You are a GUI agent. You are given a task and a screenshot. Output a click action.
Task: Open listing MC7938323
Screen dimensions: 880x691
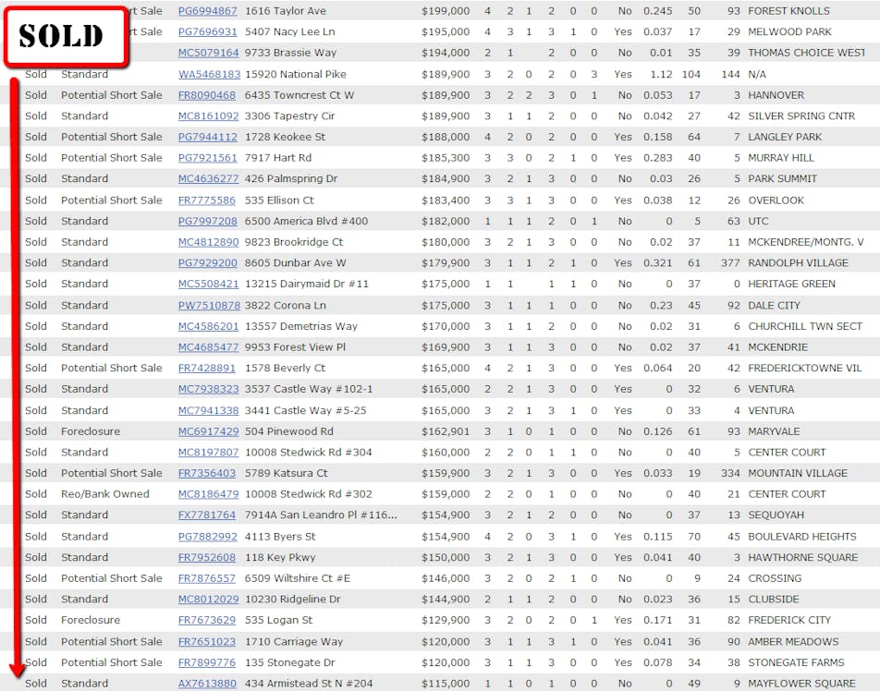click(x=208, y=389)
